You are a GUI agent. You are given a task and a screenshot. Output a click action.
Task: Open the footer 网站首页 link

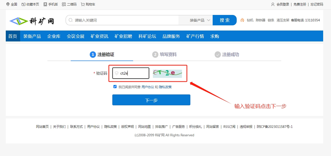(x=42, y=127)
